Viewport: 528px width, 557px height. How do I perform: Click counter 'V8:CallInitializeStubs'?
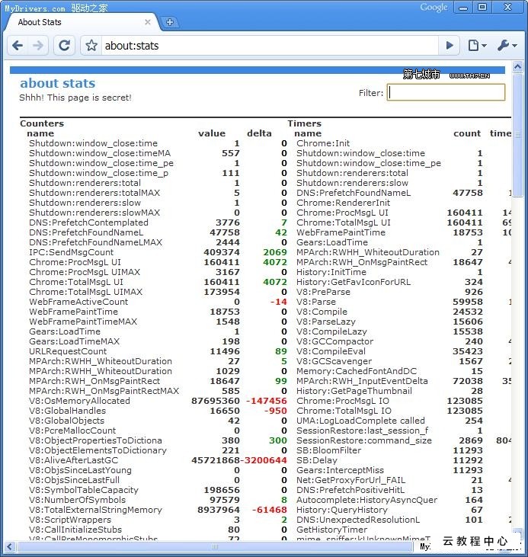pos(75,530)
